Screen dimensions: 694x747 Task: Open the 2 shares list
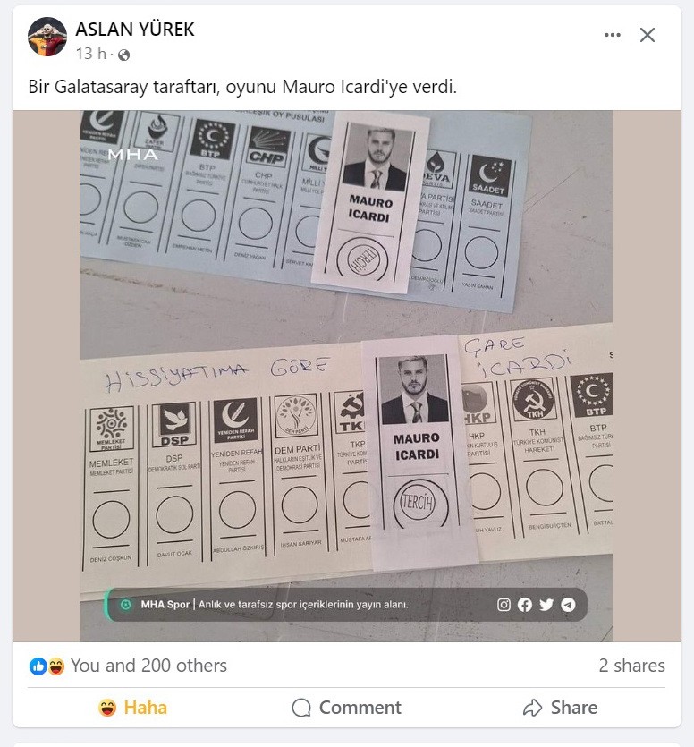coord(631,666)
